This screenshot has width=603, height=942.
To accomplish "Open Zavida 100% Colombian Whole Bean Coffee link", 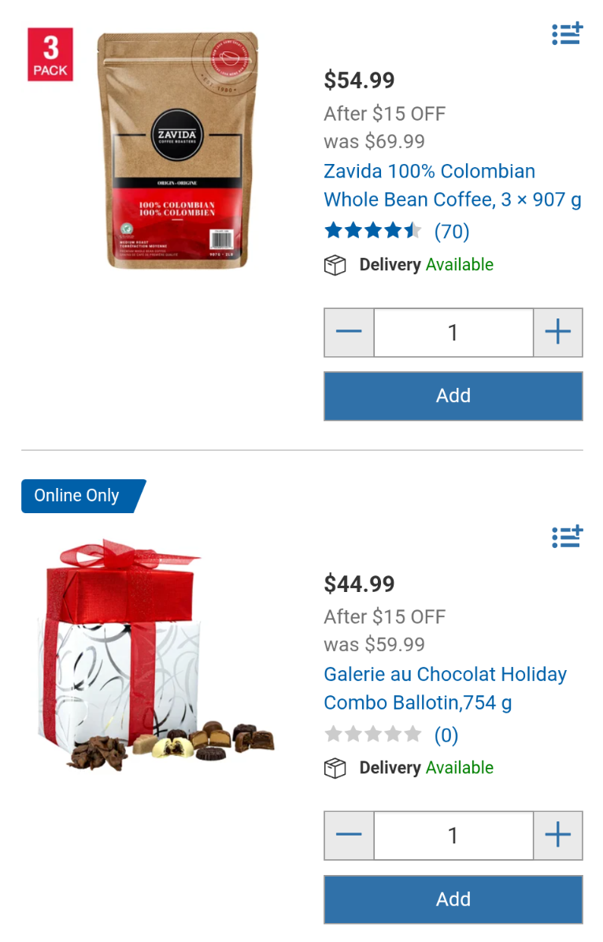I will (x=453, y=185).
